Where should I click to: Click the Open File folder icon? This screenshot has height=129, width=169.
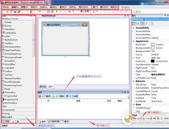click(x=7, y=12)
